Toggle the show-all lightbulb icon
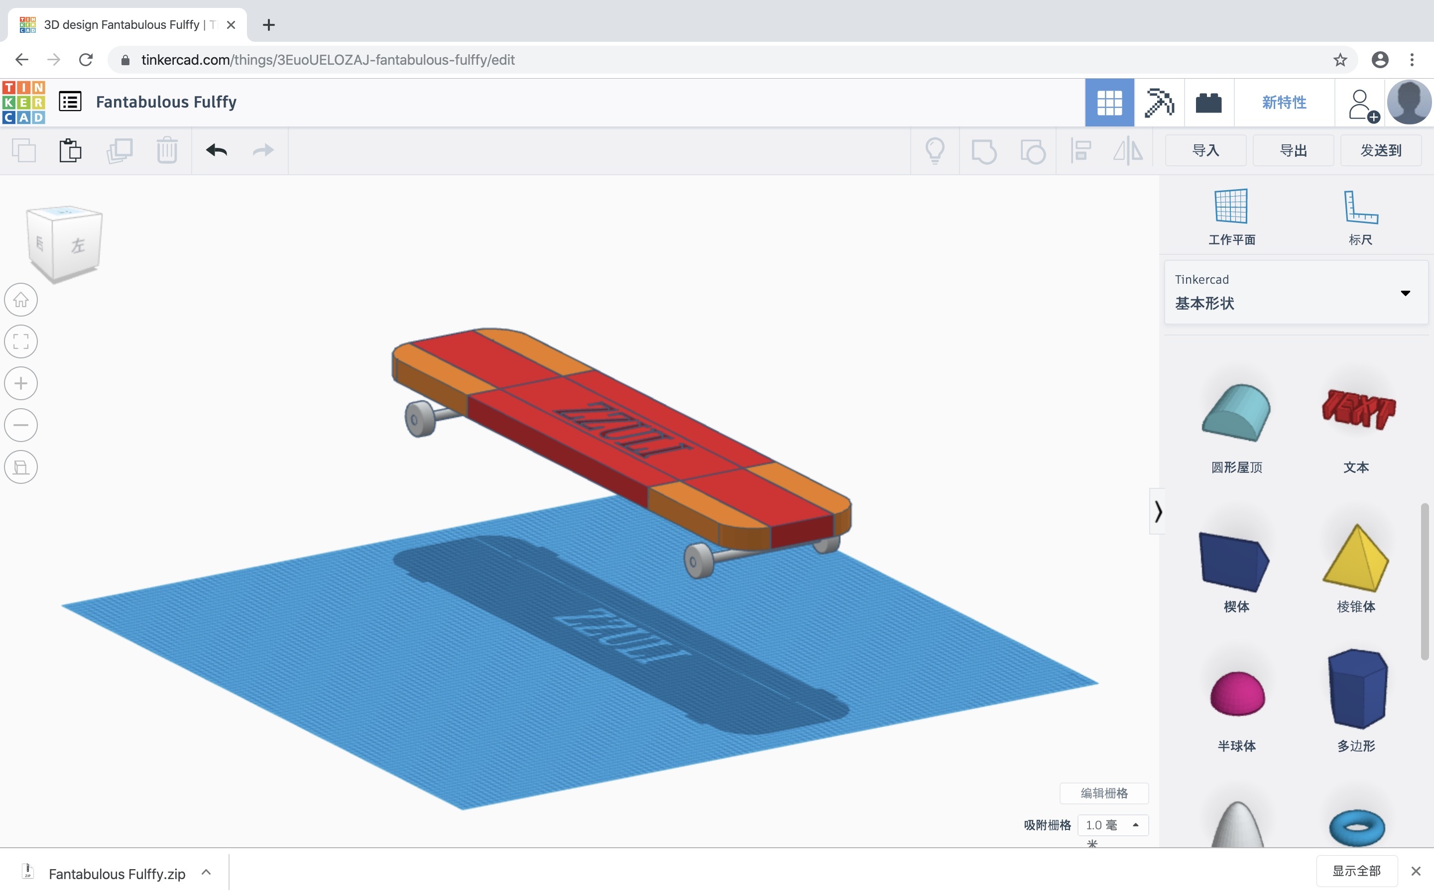Viewport: 1434px width, 896px height. pos(935,150)
